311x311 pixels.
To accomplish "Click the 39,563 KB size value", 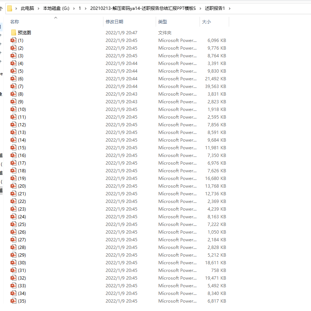I will (216, 86).
